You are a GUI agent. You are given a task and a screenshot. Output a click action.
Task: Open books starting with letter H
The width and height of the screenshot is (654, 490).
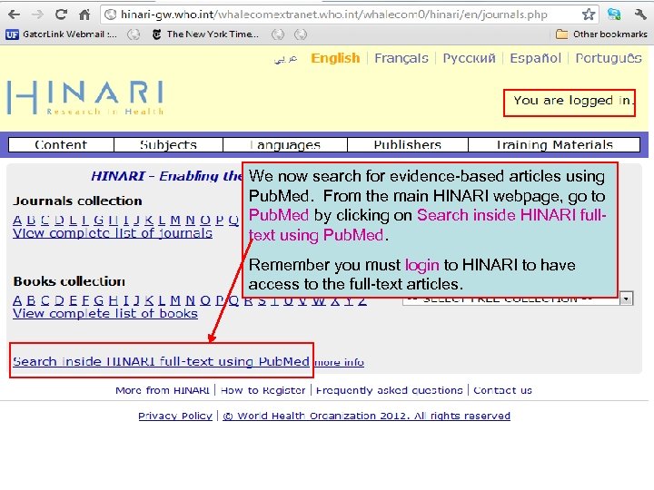[x=113, y=300]
